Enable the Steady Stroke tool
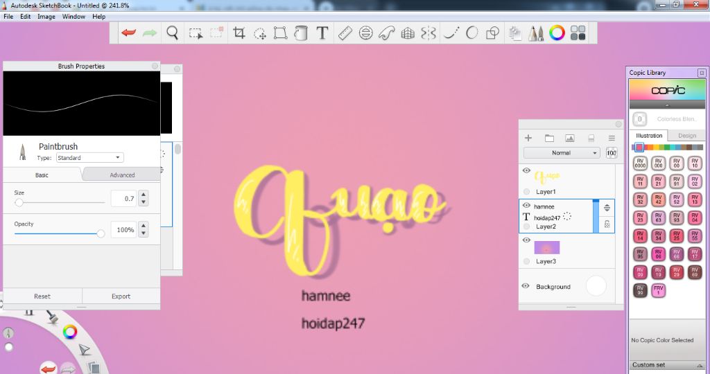The image size is (710, 374). pos(451,33)
